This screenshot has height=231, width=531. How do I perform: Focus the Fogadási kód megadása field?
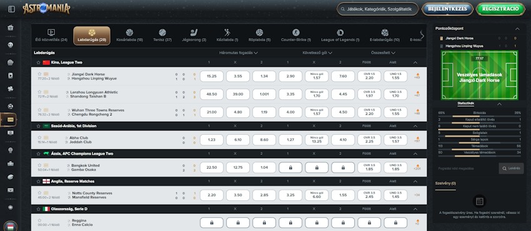[467, 168]
